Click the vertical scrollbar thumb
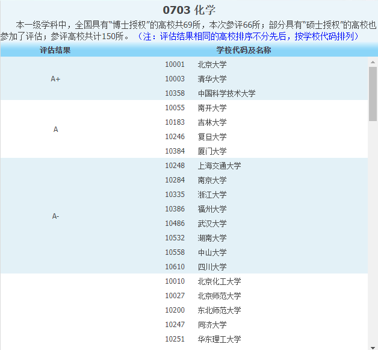This screenshot has width=378, height=350. 373,94
